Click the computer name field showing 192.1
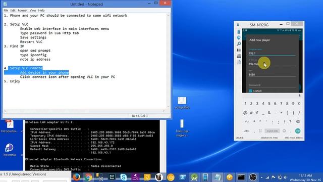The height and width of the screenshot is (182, 323). click(272, 53)
